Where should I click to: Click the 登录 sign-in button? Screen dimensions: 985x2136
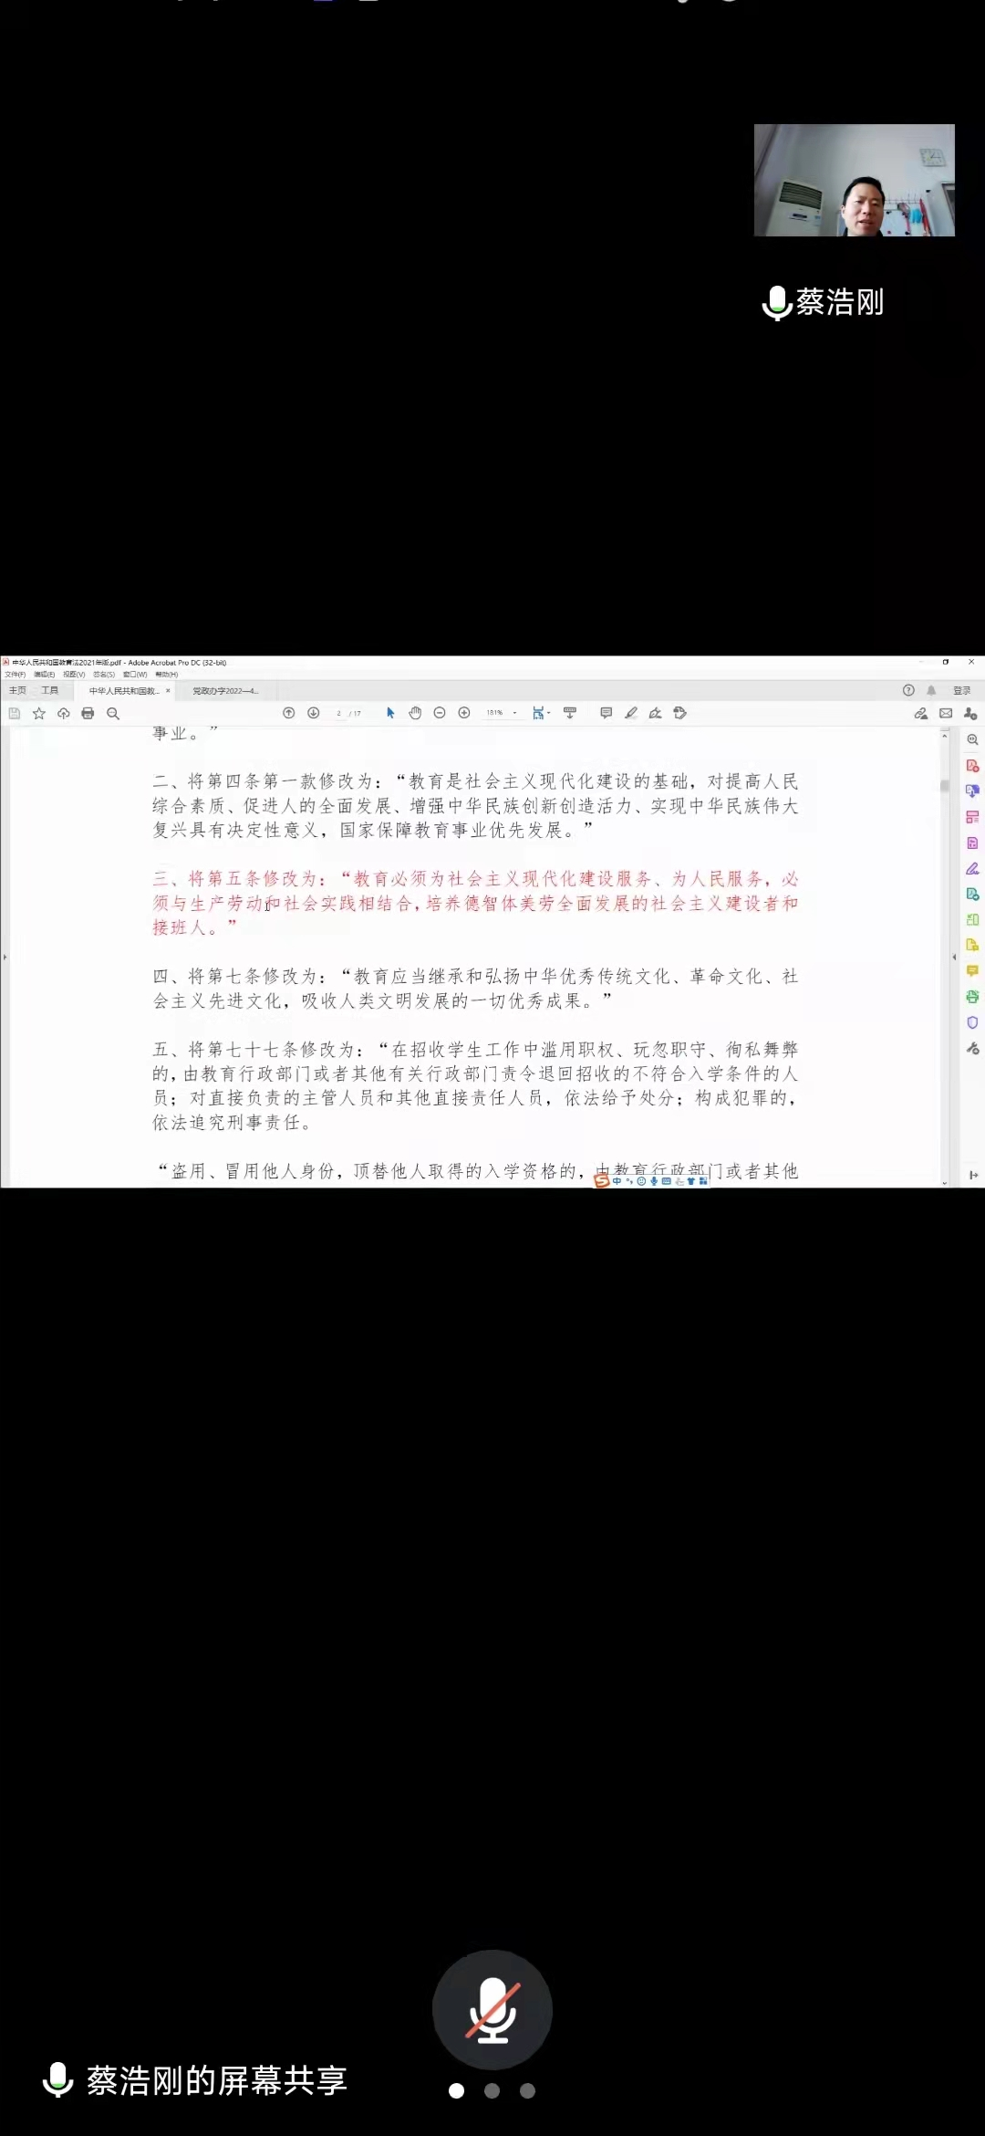(x=961, y=691)
